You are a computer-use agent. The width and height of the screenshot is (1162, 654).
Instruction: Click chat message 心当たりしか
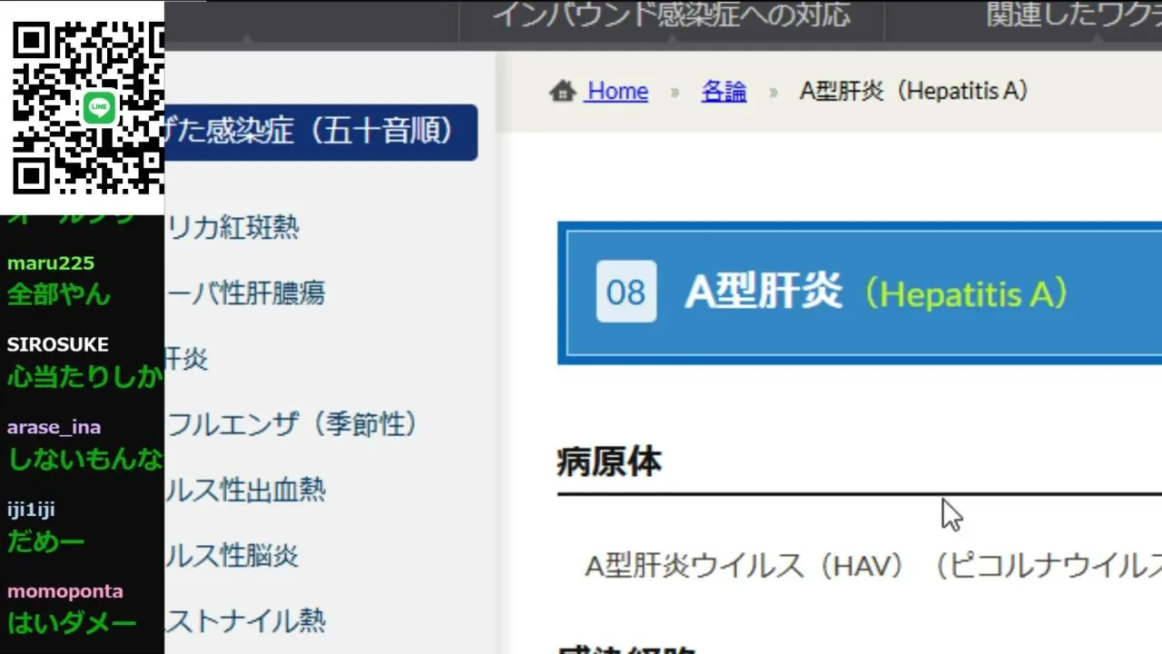pyautogui.click(x=85, y=376)
